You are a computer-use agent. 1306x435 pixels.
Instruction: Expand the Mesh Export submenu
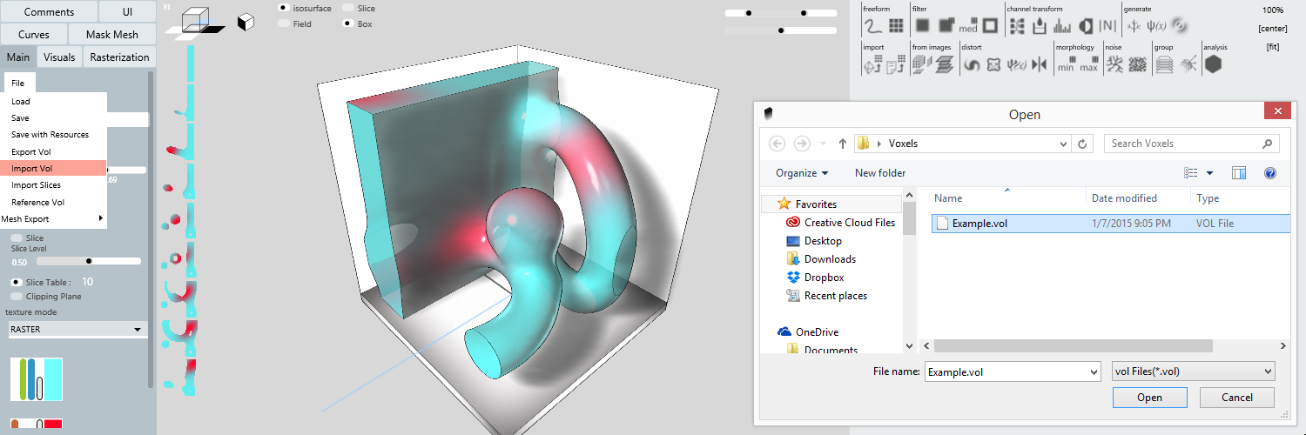click(53, 219)
